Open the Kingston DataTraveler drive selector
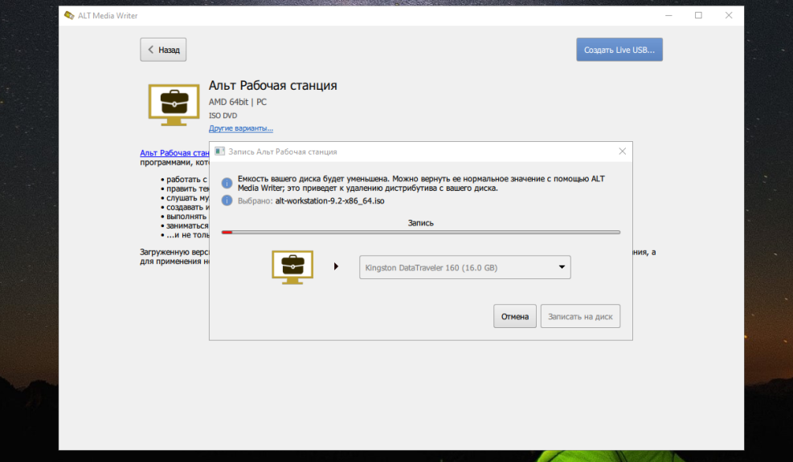The image size is (793, 462). pos(464,267)
